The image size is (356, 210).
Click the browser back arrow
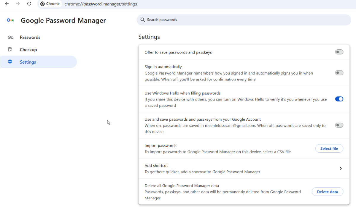[x=7, y=4]
